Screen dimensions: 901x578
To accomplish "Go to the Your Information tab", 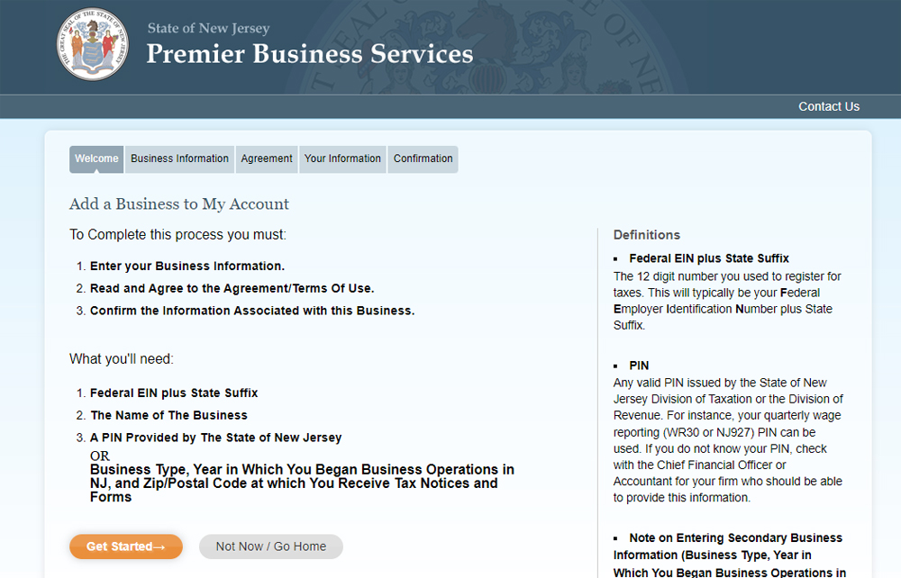I will tap(342, 159).
